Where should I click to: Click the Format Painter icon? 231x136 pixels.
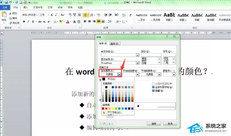tap(14, 23)
